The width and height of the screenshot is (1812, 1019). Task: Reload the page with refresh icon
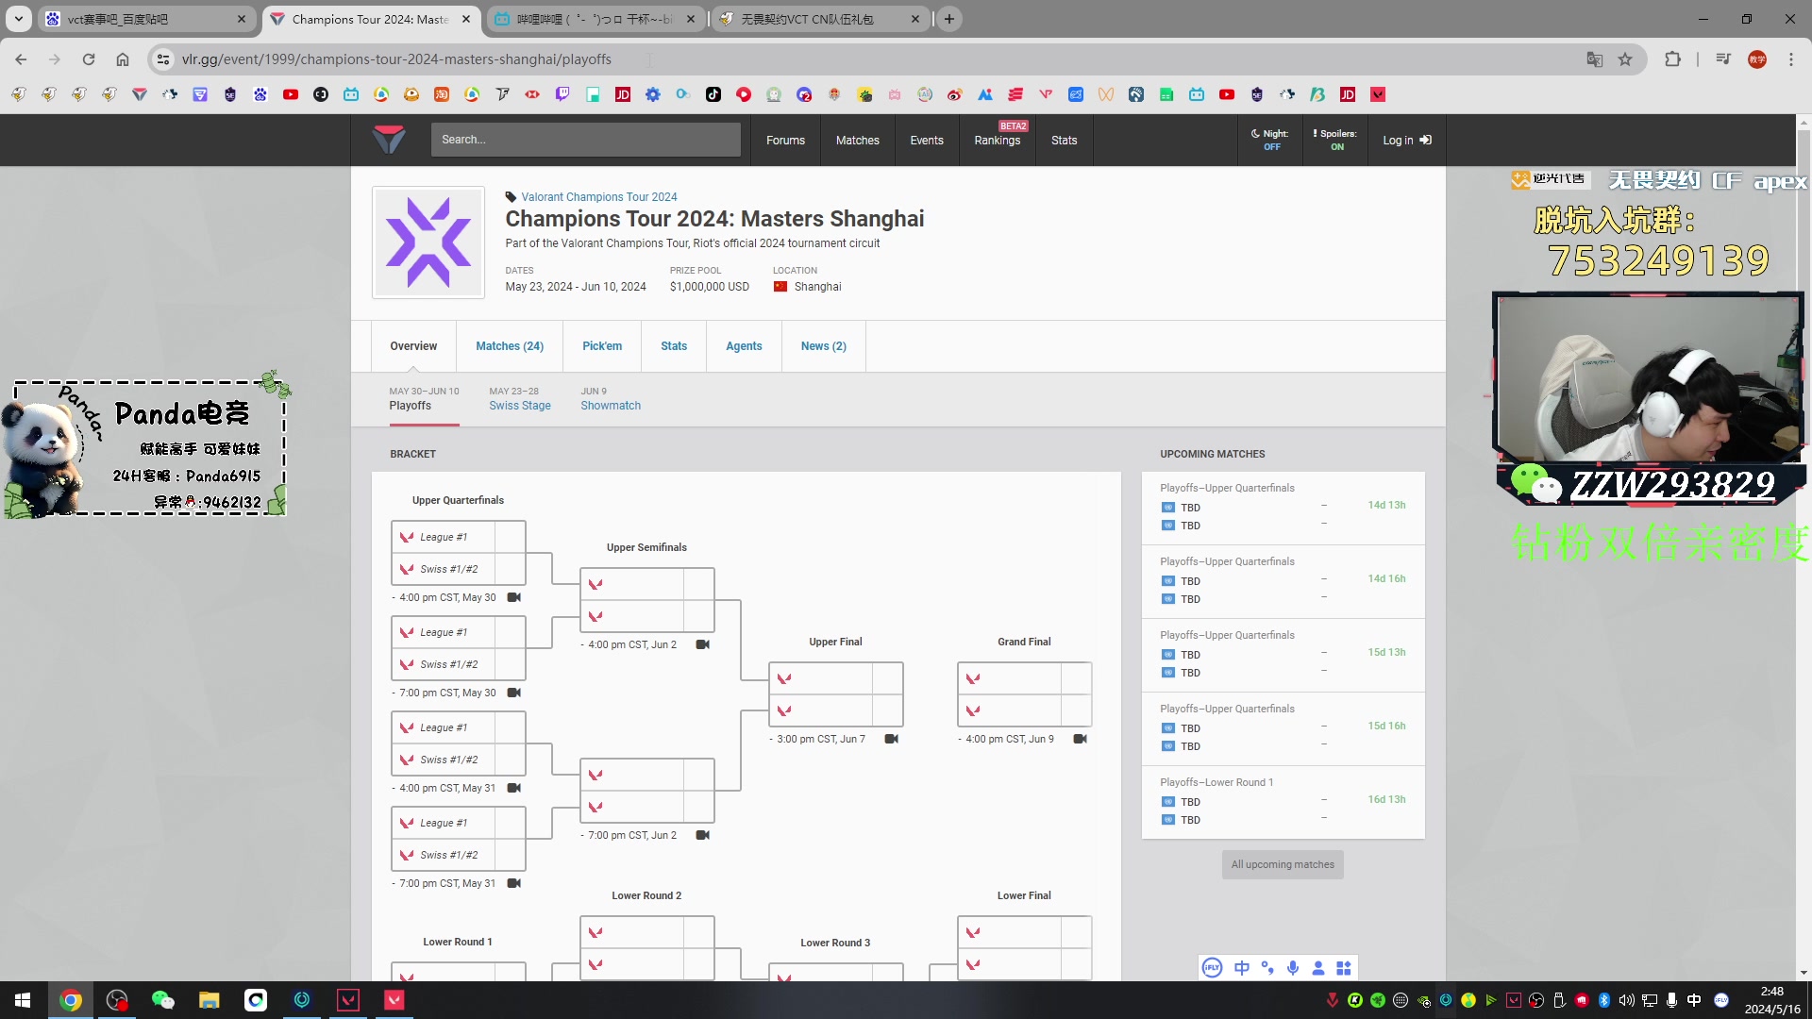tap(89, 59)
